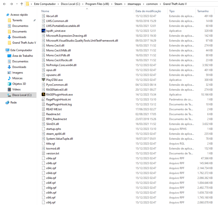This screenshot has width=218, height=206.
Task: Select the RAGEPluginHook.exe icon
Action: pyautogui.click(x=43, y=94)
